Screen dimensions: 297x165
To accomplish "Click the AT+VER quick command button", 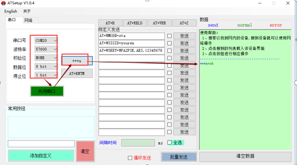I will [x=160, y=23].
